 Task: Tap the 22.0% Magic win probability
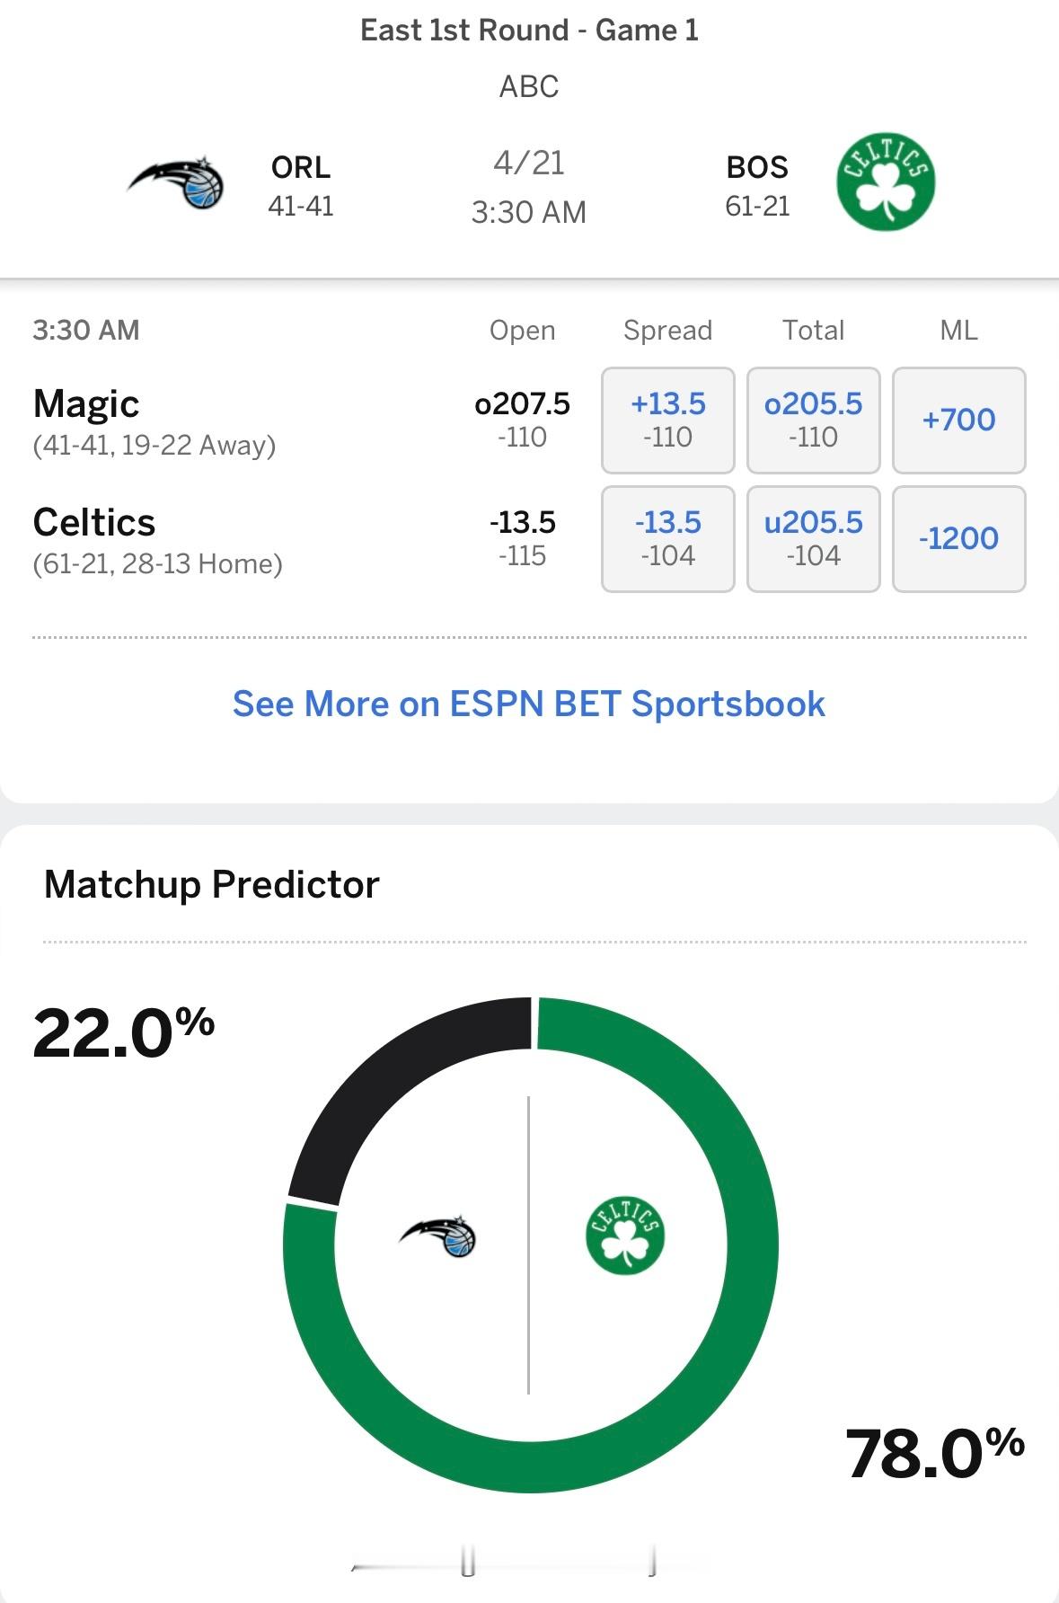(124, 1032)
